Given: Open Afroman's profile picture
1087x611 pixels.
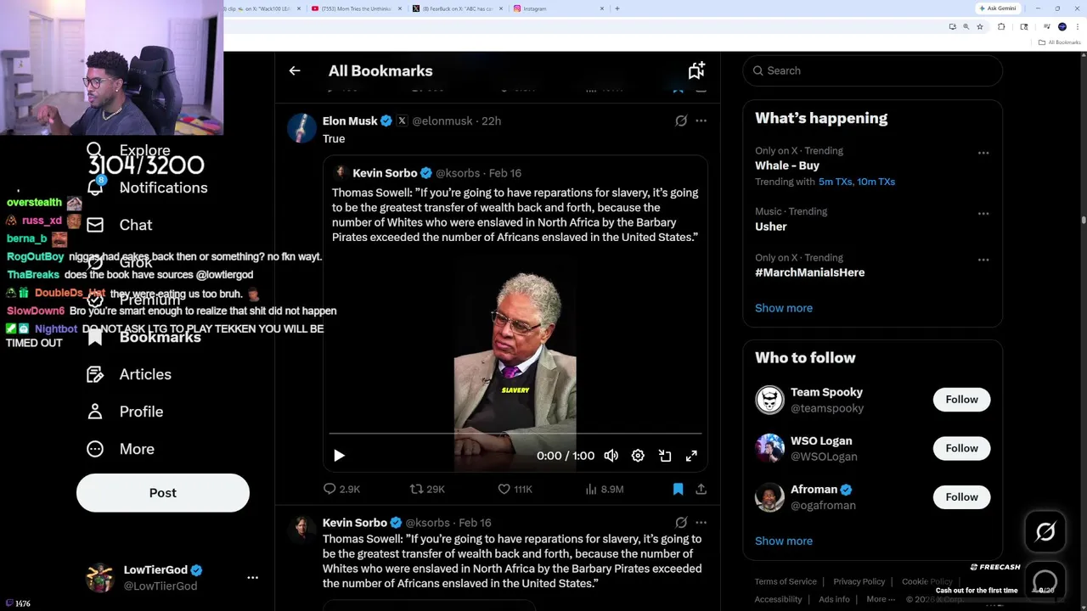Looking at the screenshot, I should [x=769, y=497].
